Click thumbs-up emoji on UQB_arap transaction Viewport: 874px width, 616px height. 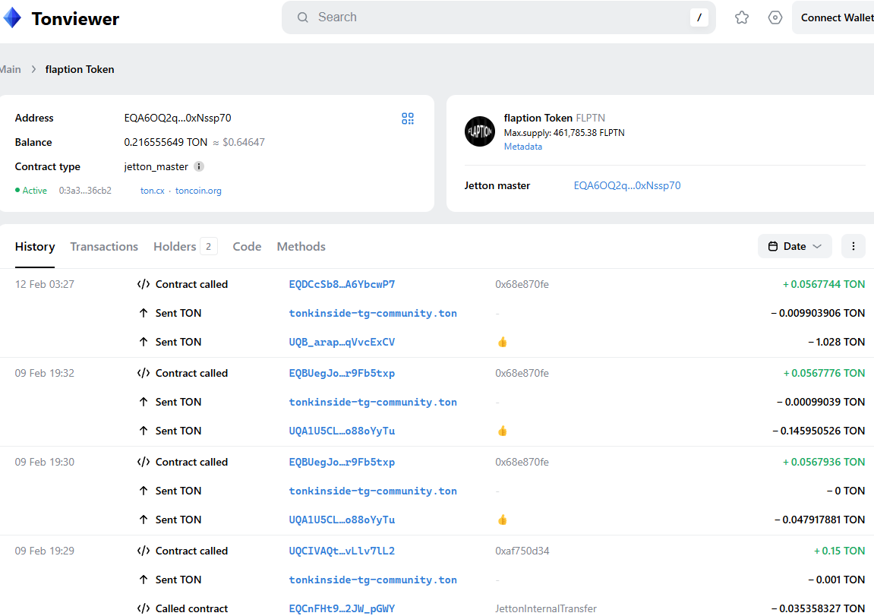(x=502, y=343)
